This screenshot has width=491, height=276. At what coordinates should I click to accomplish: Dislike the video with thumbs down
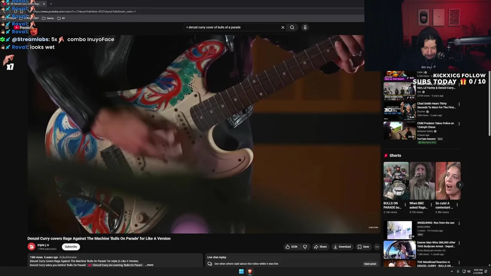pyautogui.click(x=305, y=247)
